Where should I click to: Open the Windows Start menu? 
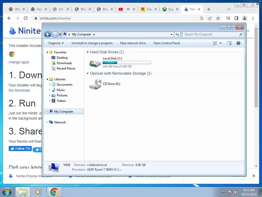[7, 192]
